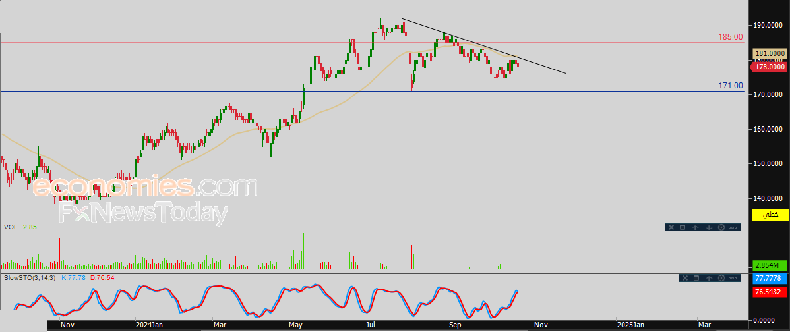Move the VOL panel down

coord(708,227)
